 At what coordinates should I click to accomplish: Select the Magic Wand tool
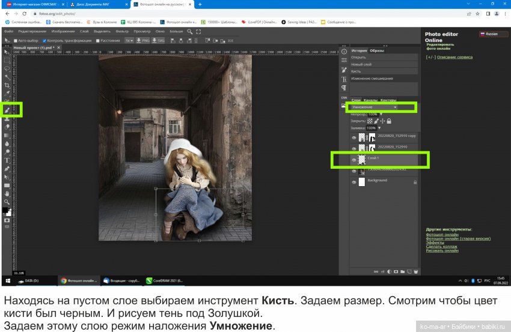pos(7,77)
